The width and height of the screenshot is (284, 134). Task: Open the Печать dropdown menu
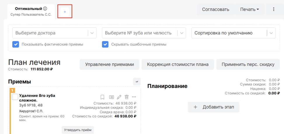coord(250,9)
